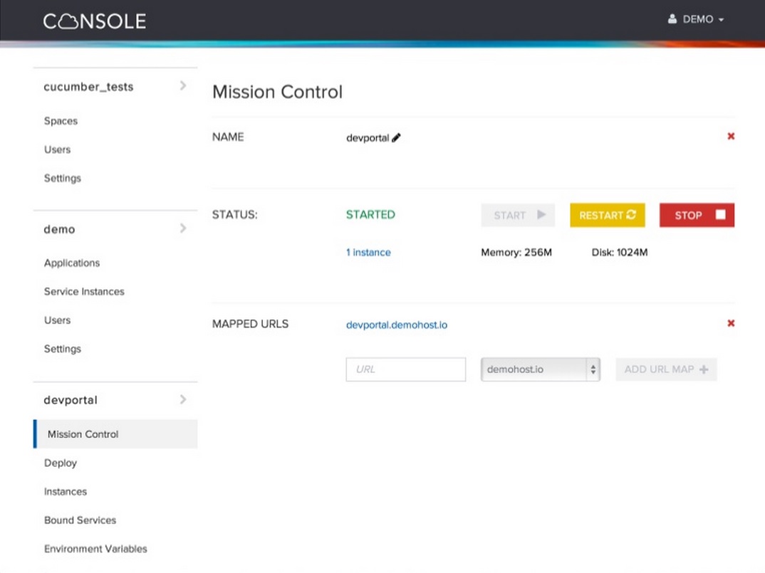Click the ADD URL MAP button

666,369
